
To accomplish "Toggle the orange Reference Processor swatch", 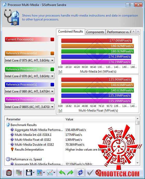I will (x=52, y=53).
